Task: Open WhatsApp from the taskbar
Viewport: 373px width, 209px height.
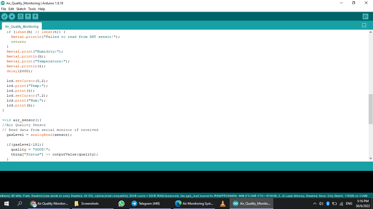Action: tap(122, 204)
